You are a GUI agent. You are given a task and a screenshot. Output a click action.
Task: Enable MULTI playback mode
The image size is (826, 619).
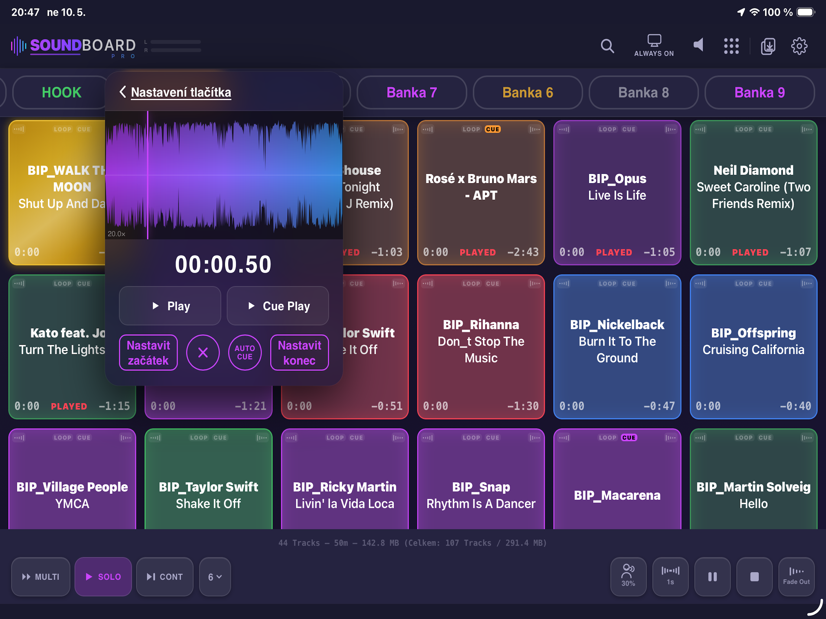[x=41, y=576]
